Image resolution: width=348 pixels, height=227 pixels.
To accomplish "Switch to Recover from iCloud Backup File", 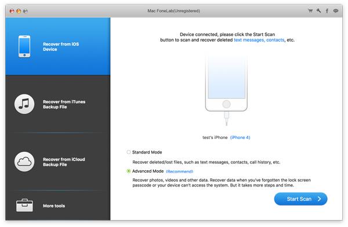I will coord(57,162).
